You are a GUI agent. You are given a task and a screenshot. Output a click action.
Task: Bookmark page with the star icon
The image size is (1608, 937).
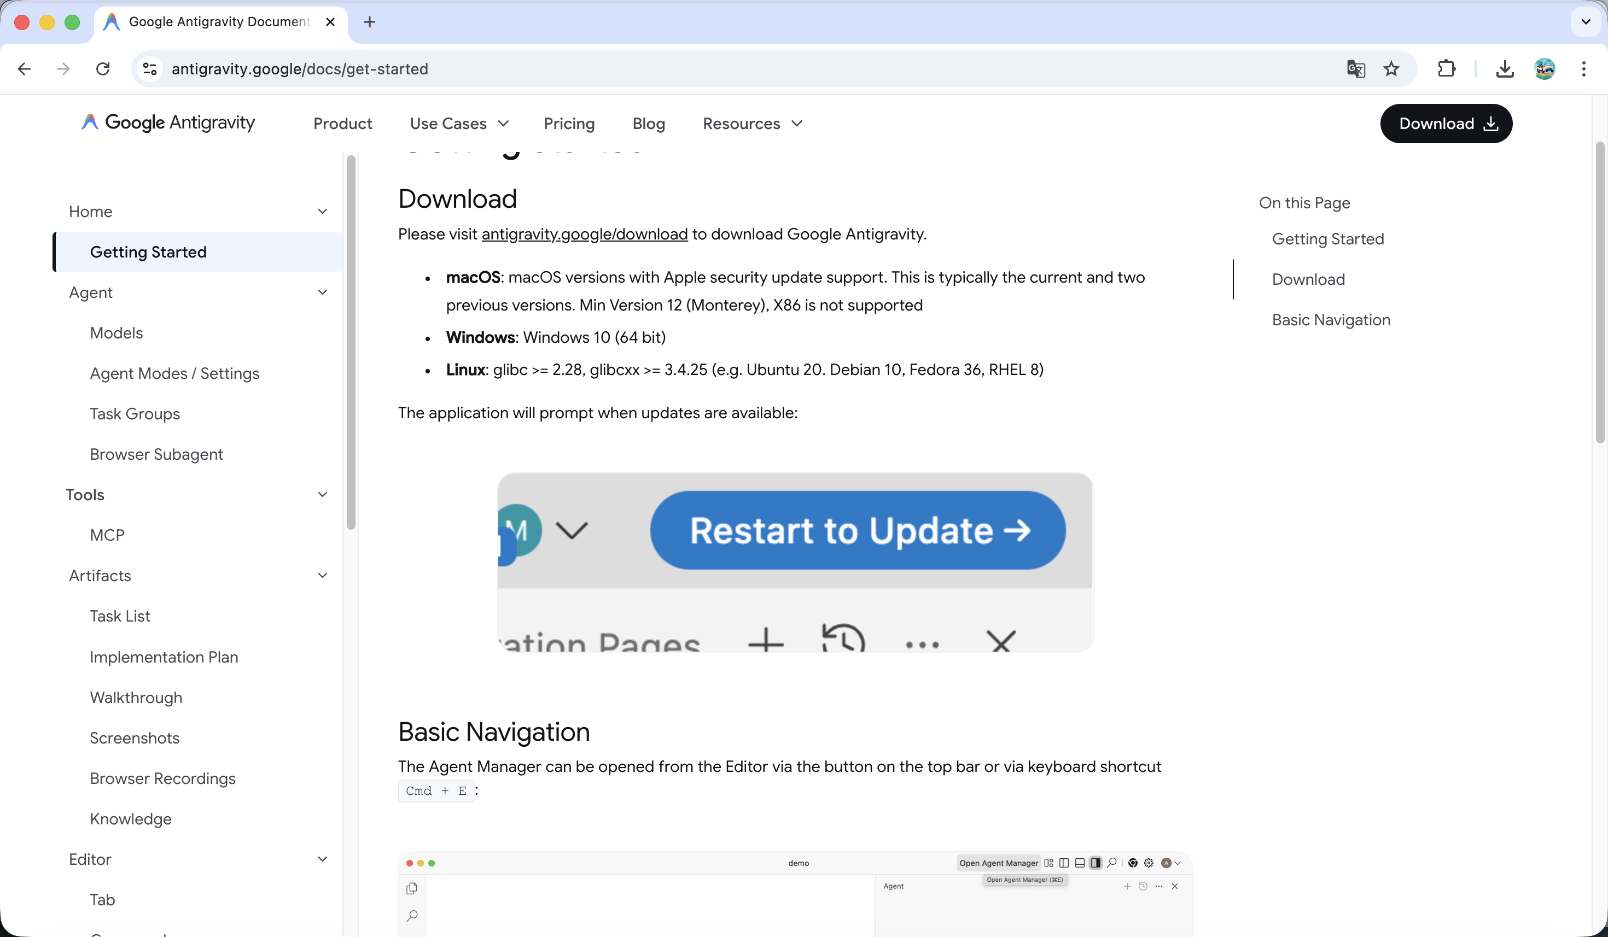1391,69
